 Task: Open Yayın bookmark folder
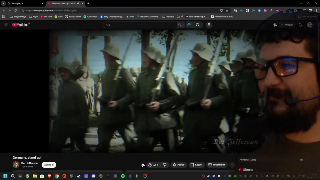click(x=33, y=17)
